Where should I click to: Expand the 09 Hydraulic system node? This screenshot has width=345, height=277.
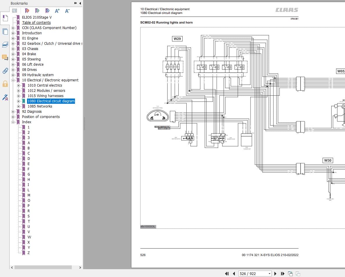(x=13, y=75)
